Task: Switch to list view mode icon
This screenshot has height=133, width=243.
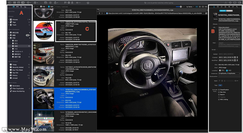Action: coord(200,7)
